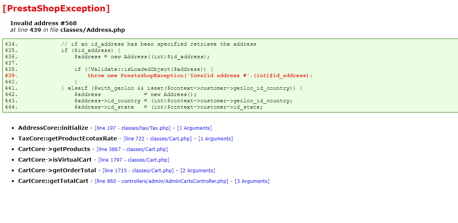Screen dimensions: 458x223
Task: Click the CartCore->isVirtualCart stack entry
Action: pyautogui.click(x=55, y=160)
